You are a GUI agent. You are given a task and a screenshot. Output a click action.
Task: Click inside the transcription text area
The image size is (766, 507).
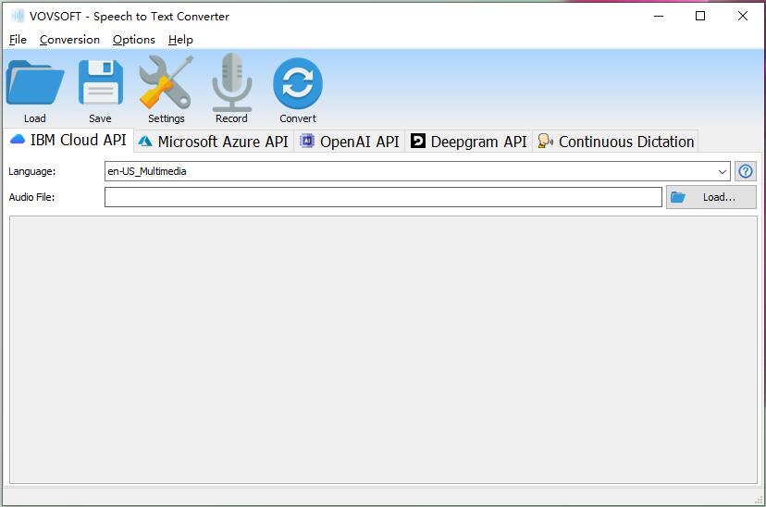(x=384, y=350)
